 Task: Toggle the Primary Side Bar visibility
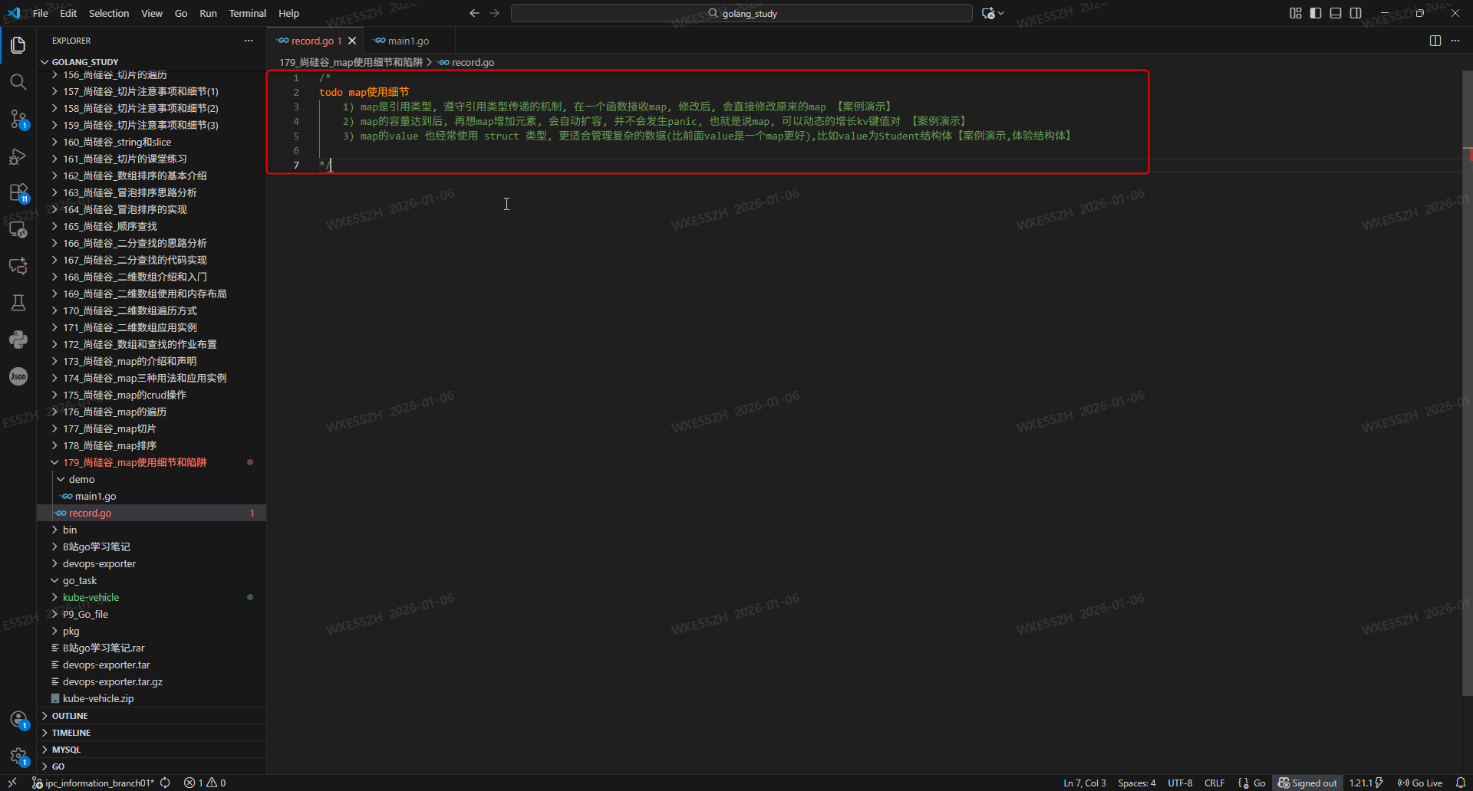pos(1316,13)
